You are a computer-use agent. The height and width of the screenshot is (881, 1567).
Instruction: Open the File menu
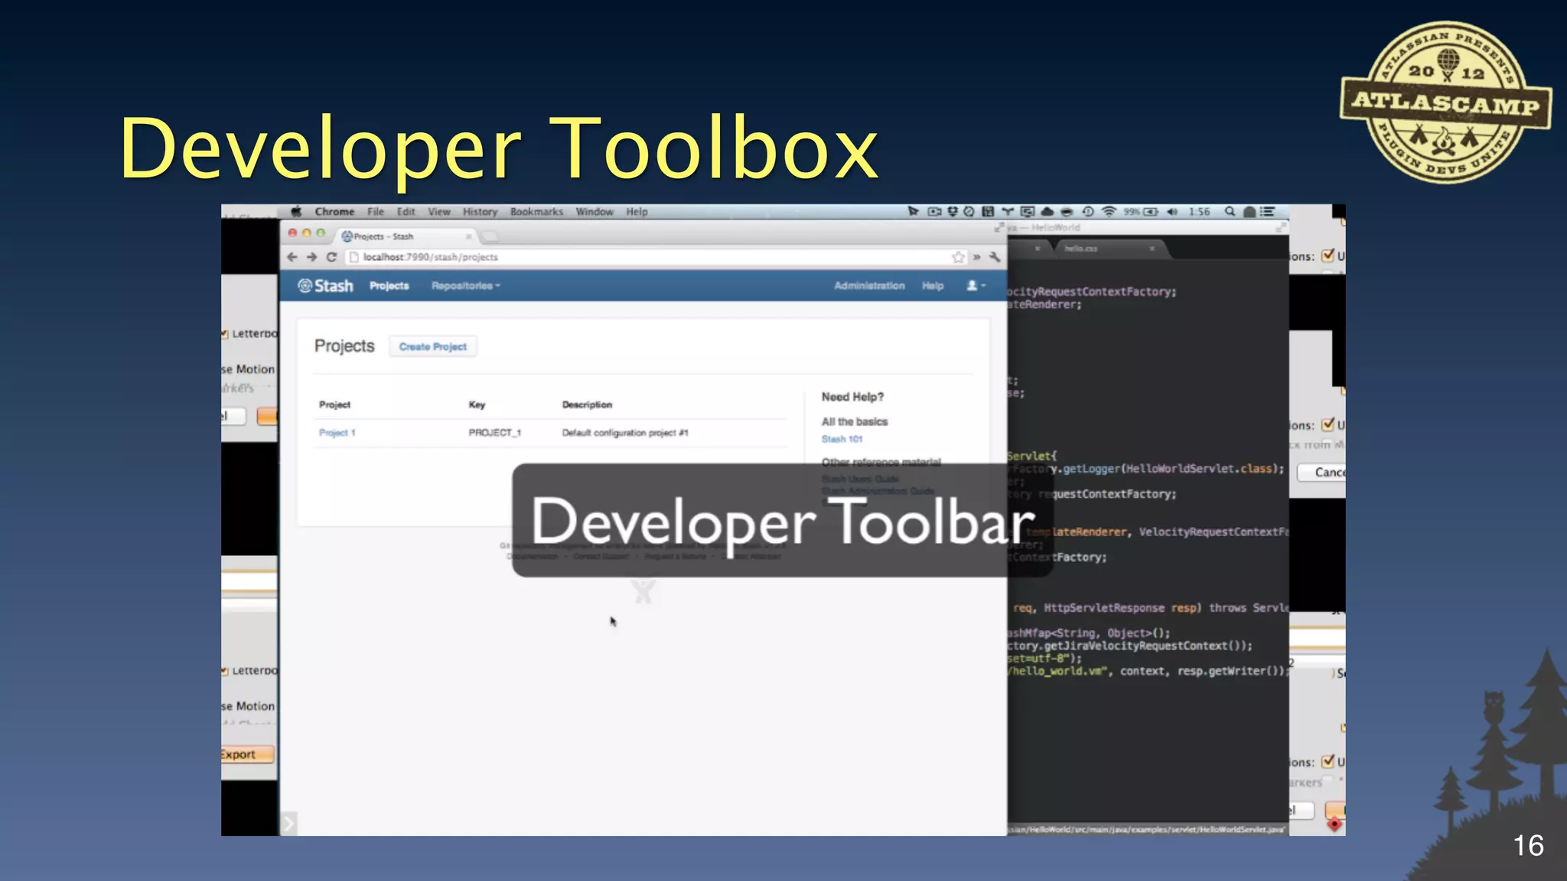(x=375, y=212)
